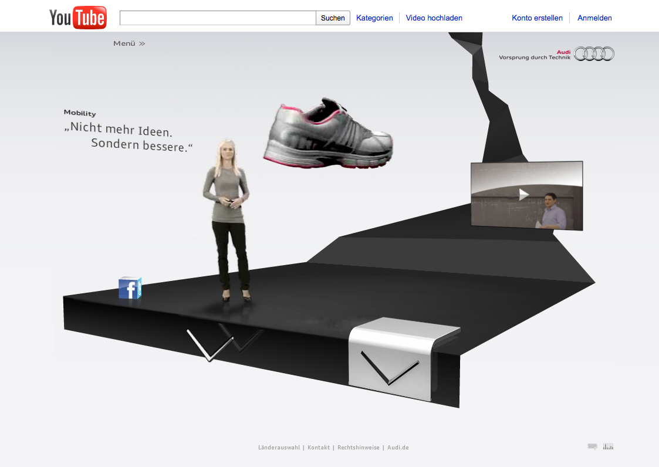Click the quote "Nicht mehr Ideen."
The width and height of the screenshot is (659, 467).
tap(118, 129)
